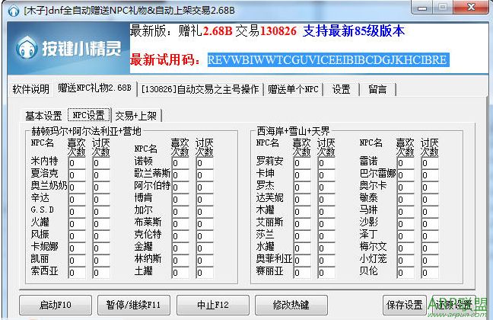Image resolution: width=493 pixels, height=320 pixels.
Task: Click 阿尔伯特 like count field
Action: click(x=180, y=187)
